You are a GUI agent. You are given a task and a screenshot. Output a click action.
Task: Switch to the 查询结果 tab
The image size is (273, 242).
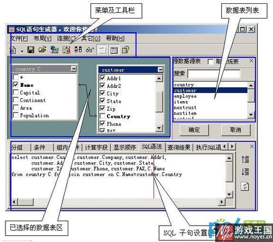click(179, 147)
